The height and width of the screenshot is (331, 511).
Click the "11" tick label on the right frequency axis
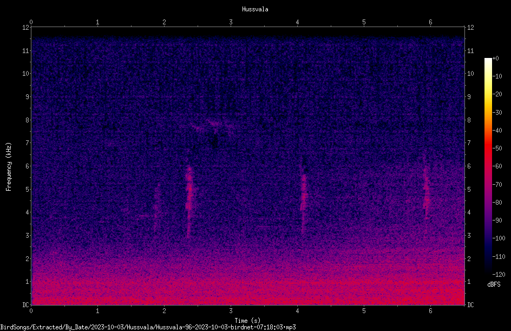470,50
